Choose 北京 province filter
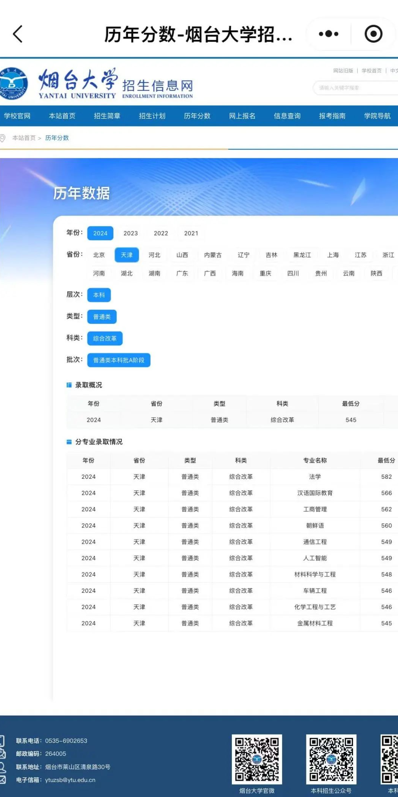This screenshot has height=797, width=398. [x=99, y=255]
